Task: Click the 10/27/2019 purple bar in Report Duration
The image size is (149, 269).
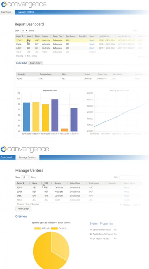Action: pos(55,115)
